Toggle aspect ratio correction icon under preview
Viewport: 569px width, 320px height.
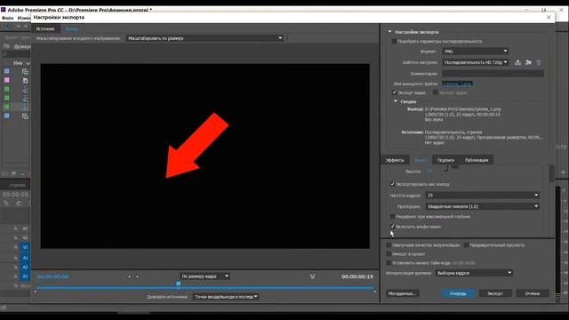(312, 276)
